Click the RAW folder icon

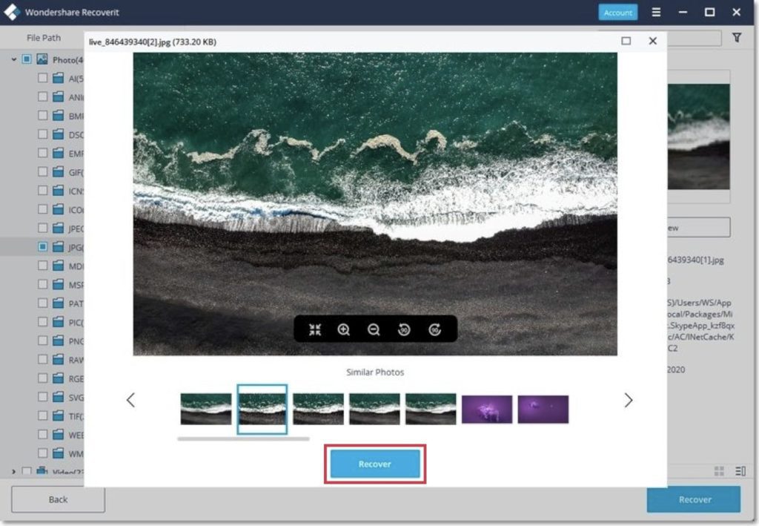click(x=58, y=360)
